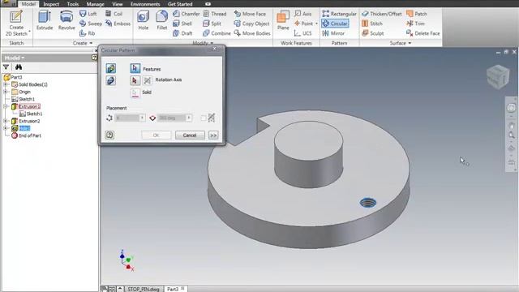Image resolution: width=519 pixels, height=292 pixels.
Task: Select the Draft tool
Action: pos(182,33)
